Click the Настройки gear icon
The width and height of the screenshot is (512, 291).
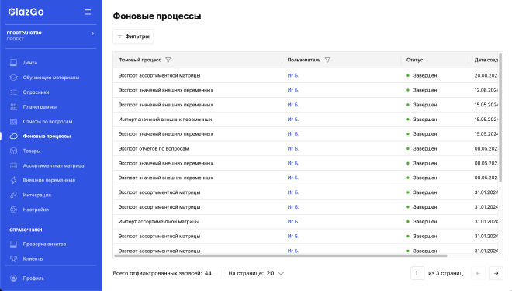13,210
